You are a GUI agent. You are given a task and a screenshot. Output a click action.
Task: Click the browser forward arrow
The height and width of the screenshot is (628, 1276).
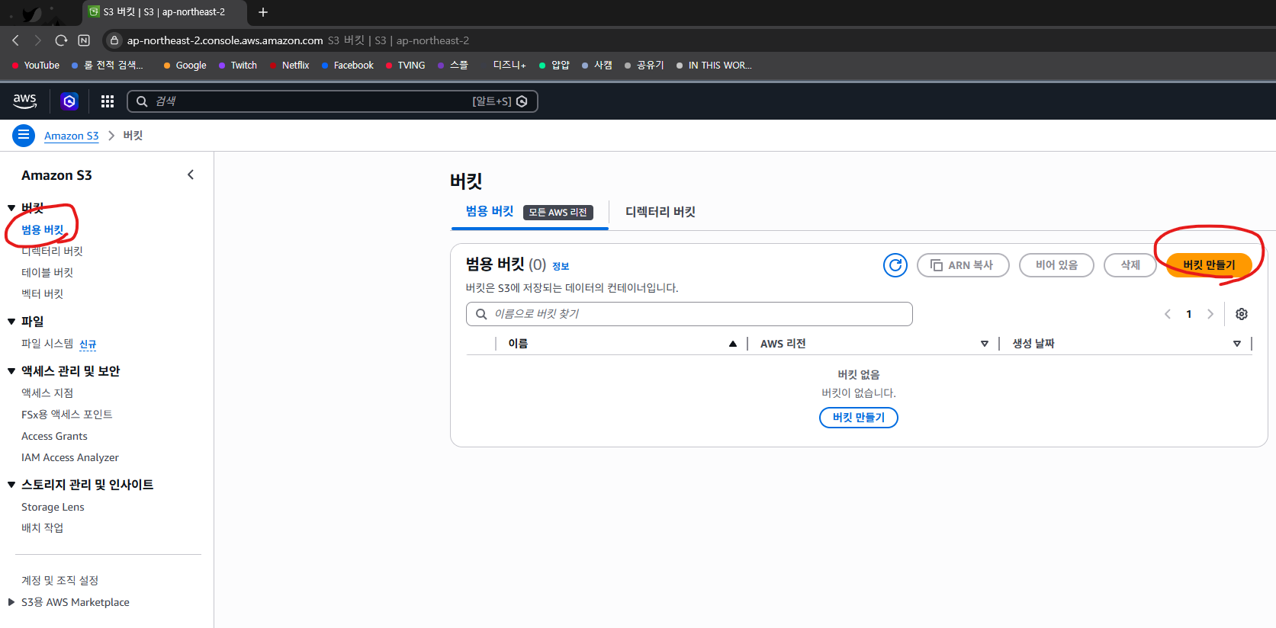[37, 40]
